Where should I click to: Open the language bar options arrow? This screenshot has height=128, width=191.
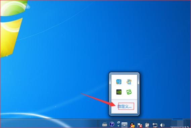point(118,126)
